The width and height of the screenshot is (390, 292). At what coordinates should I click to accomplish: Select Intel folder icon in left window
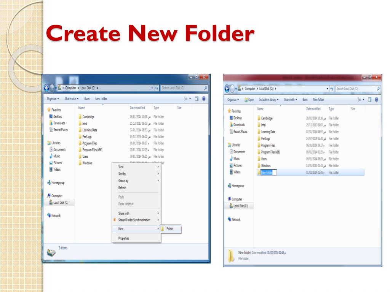click(80, 124)
